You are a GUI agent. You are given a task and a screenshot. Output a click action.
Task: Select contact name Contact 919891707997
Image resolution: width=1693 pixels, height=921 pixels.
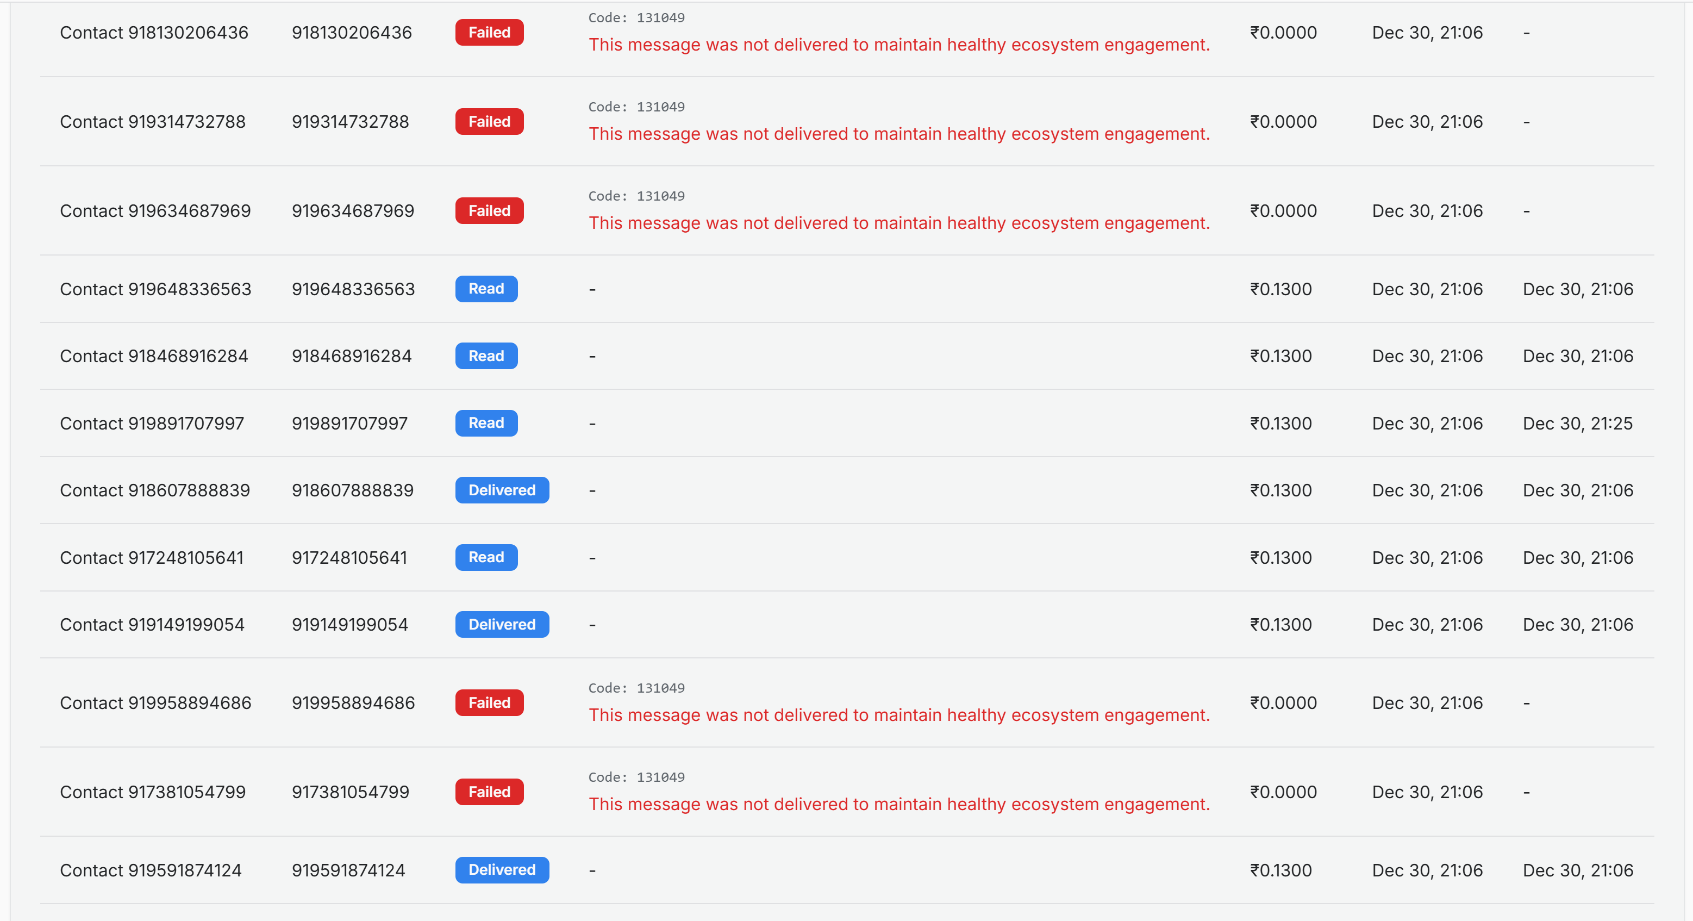152,422
